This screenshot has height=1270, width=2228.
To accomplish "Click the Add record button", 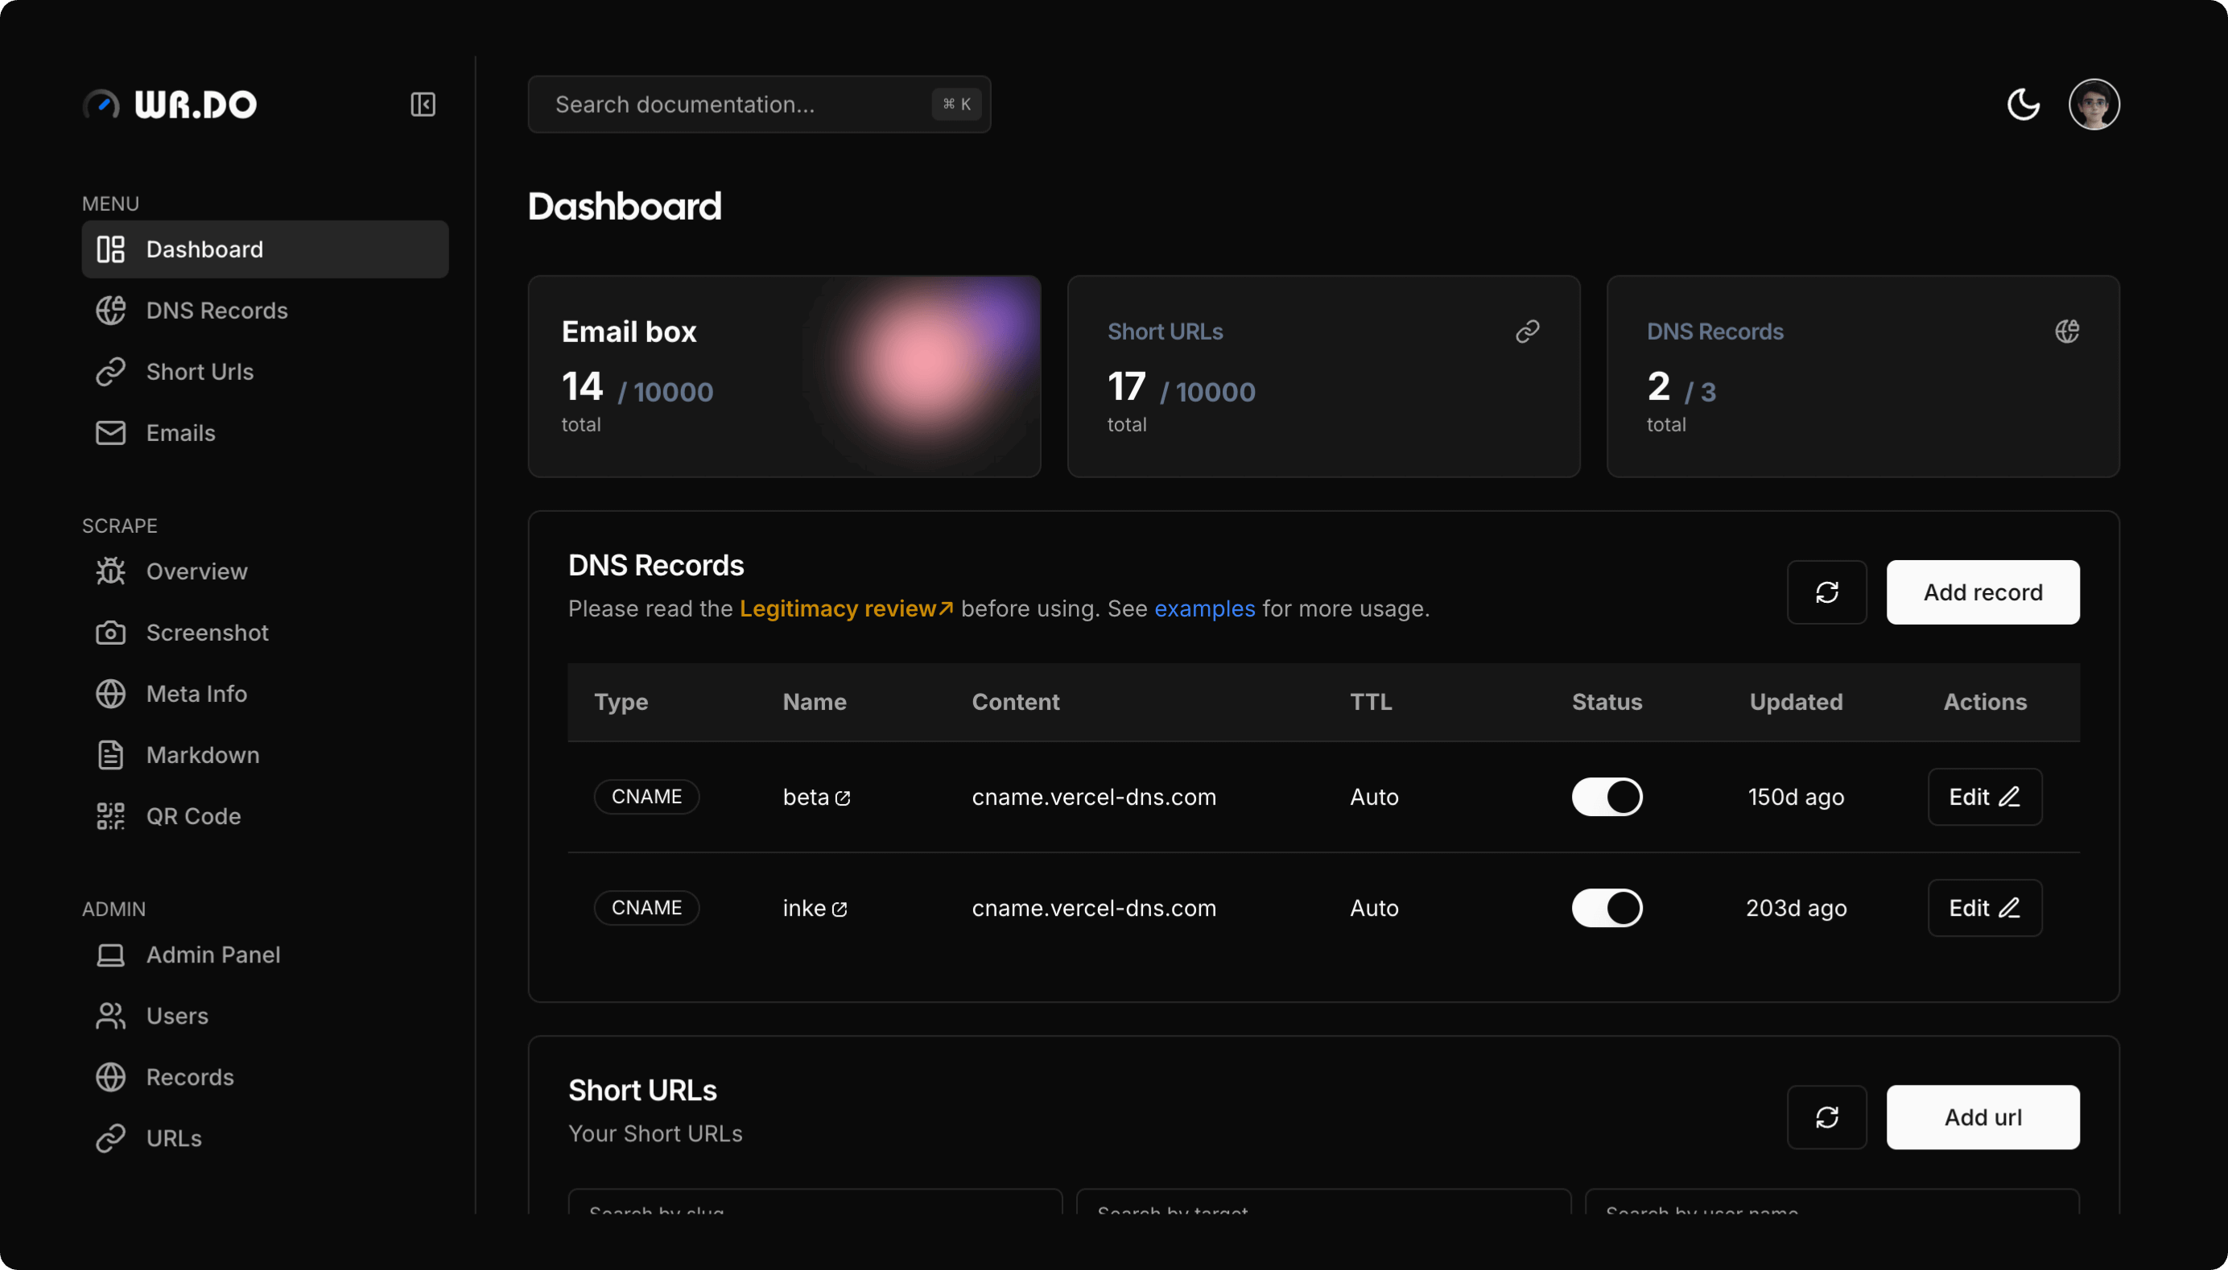I will (1982, 592).
